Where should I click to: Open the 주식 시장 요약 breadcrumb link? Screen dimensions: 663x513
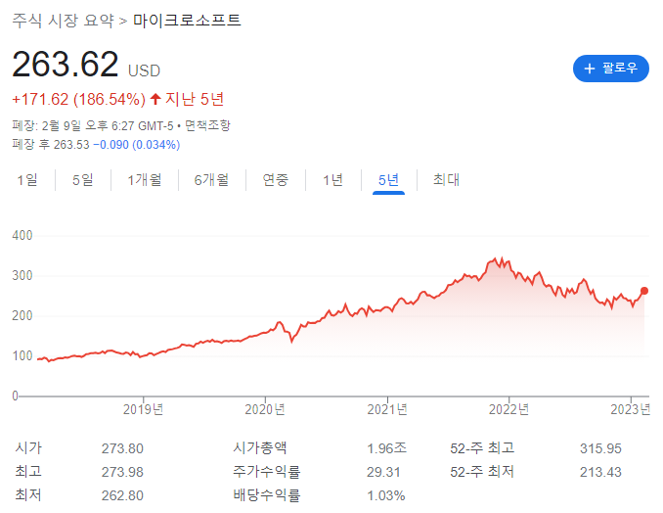(63, 21)
